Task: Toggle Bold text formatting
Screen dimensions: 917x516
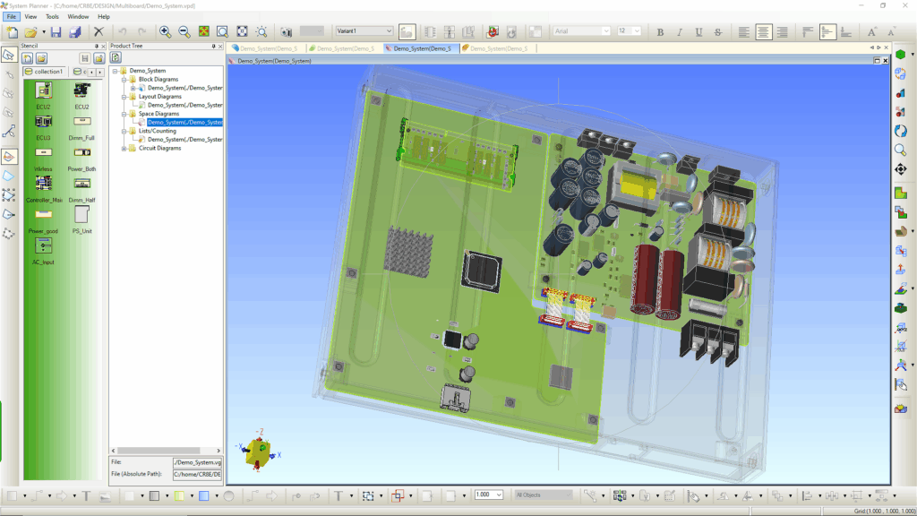Action: 660,31
